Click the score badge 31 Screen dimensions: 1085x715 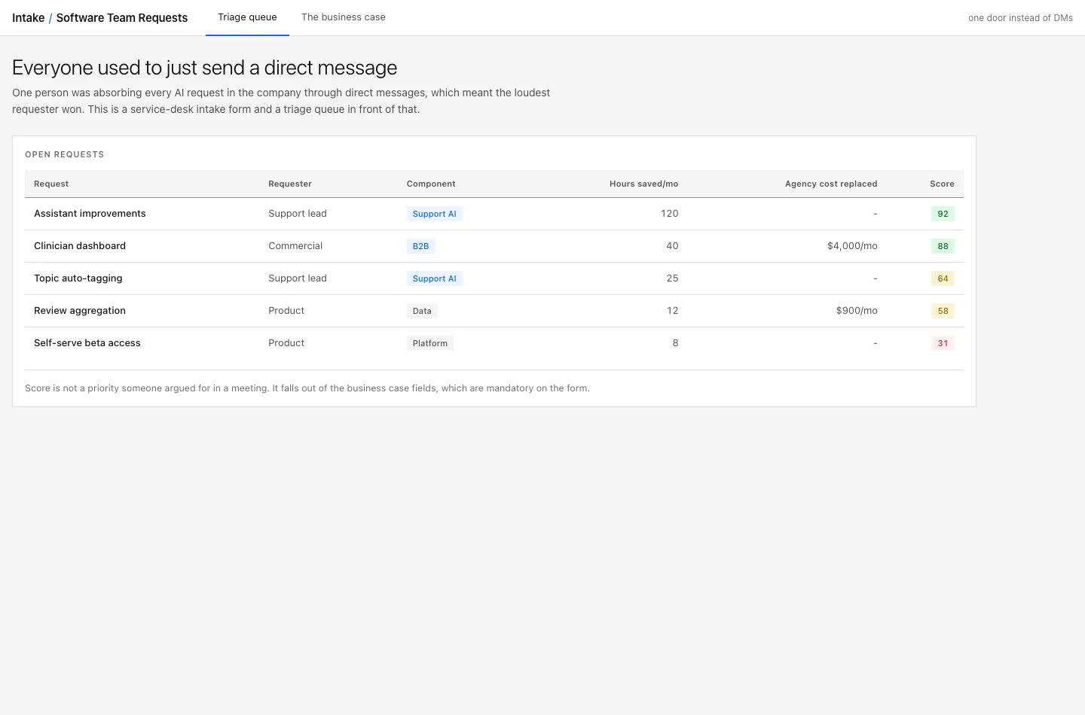(943, 343)
